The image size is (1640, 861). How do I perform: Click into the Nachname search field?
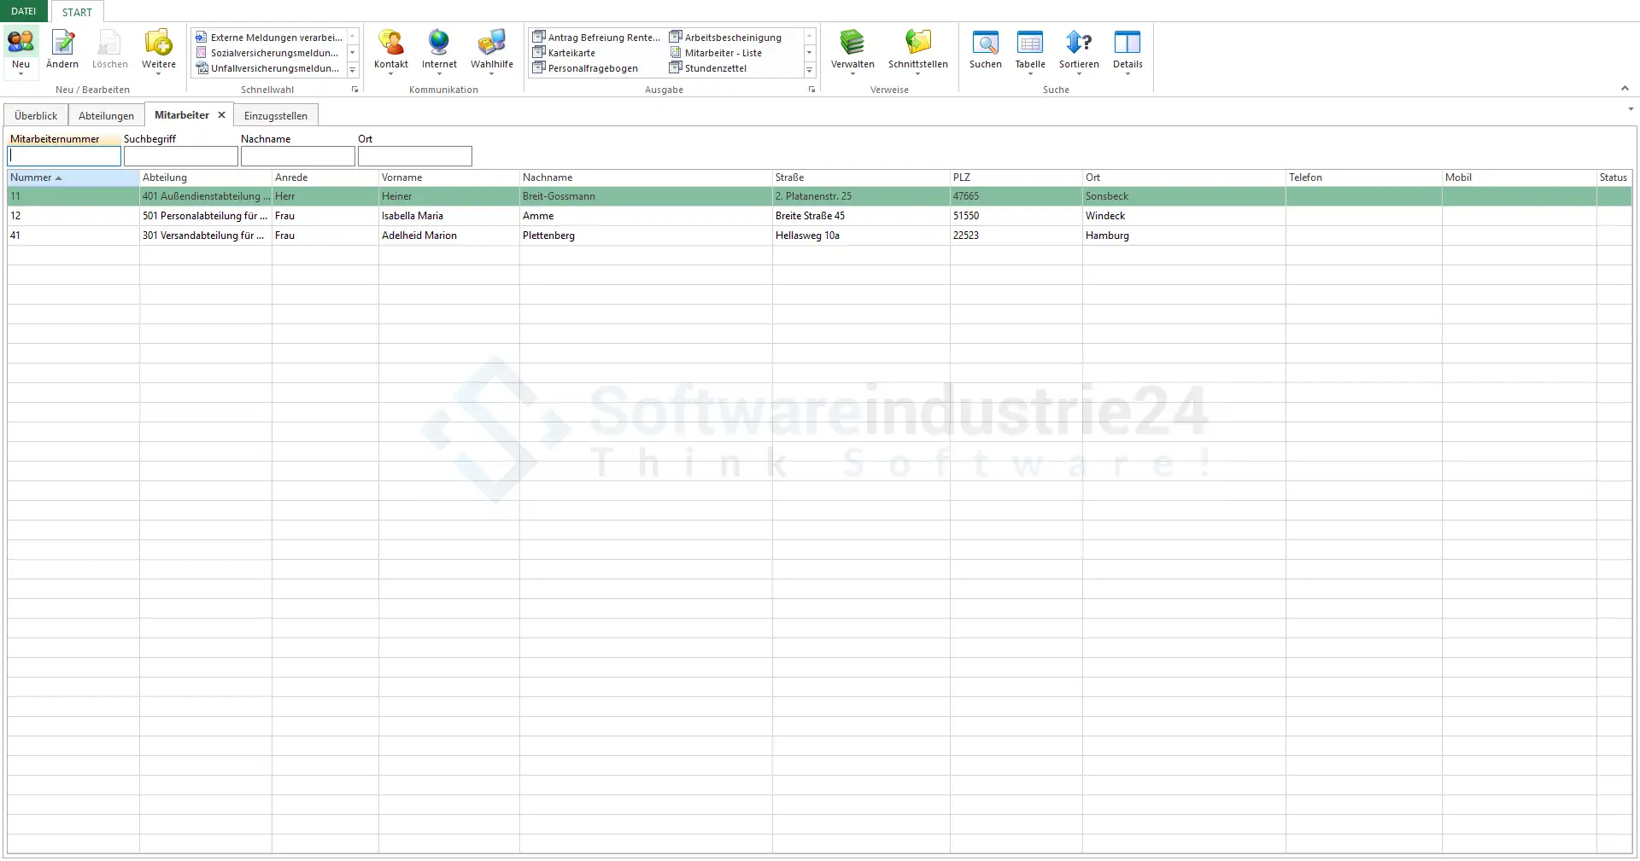tap(297, 156)
